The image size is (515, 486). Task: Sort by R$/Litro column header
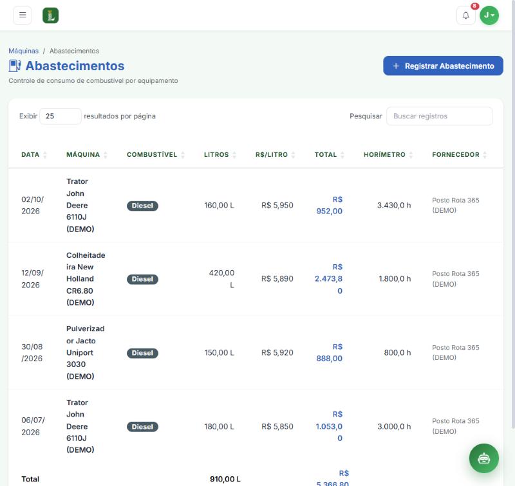click(x=276, y=154)
